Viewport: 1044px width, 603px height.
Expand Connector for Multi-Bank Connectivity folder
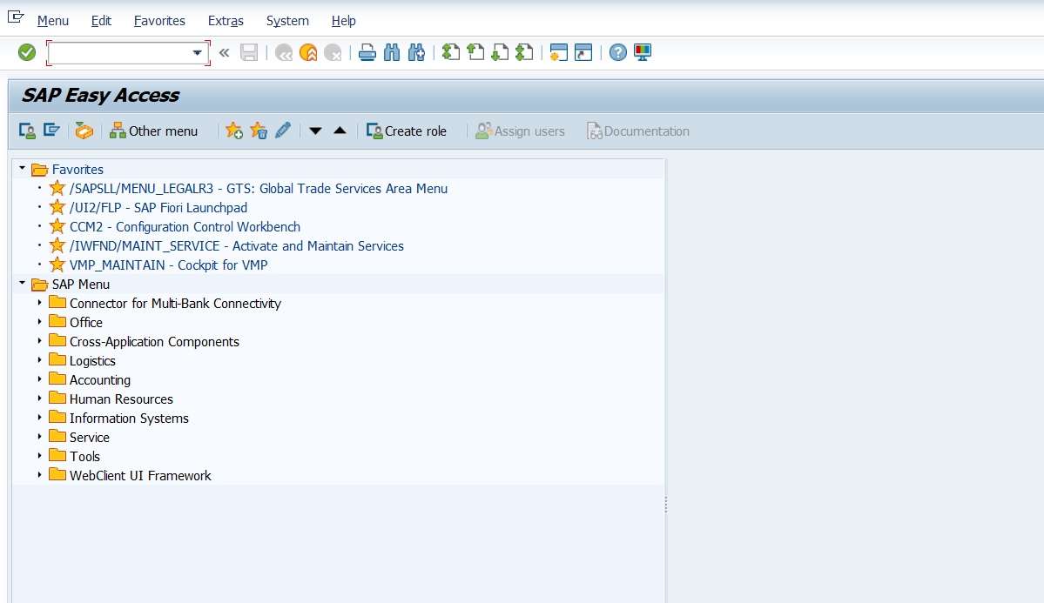point(39,302)
